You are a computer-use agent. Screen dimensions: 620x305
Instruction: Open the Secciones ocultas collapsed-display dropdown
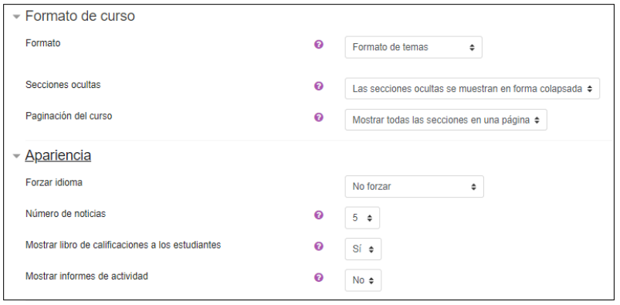click(x=472, y=89)
